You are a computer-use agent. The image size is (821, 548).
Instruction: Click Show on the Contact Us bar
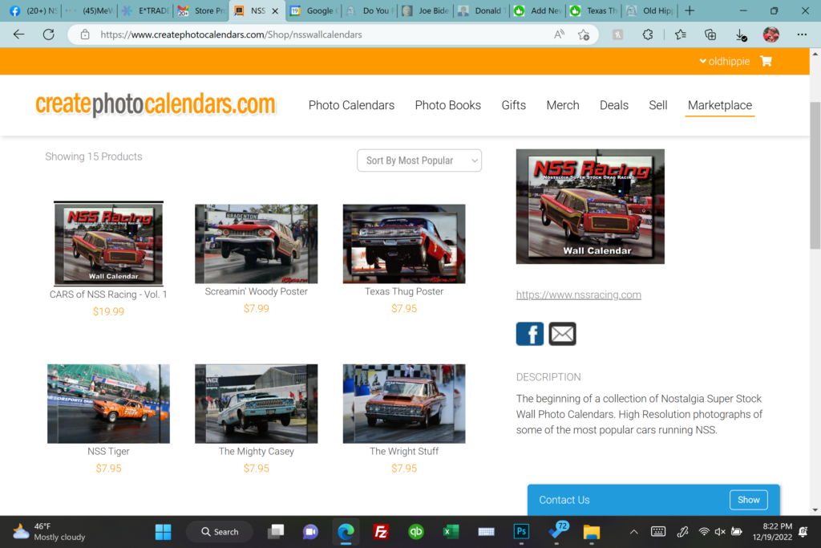pyautogui.click(x=748, y=499)
